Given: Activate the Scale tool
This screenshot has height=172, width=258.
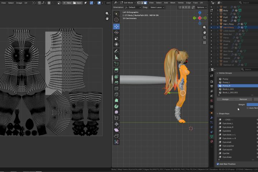Looking at the screenshot, I should click(x=116, y=38).
